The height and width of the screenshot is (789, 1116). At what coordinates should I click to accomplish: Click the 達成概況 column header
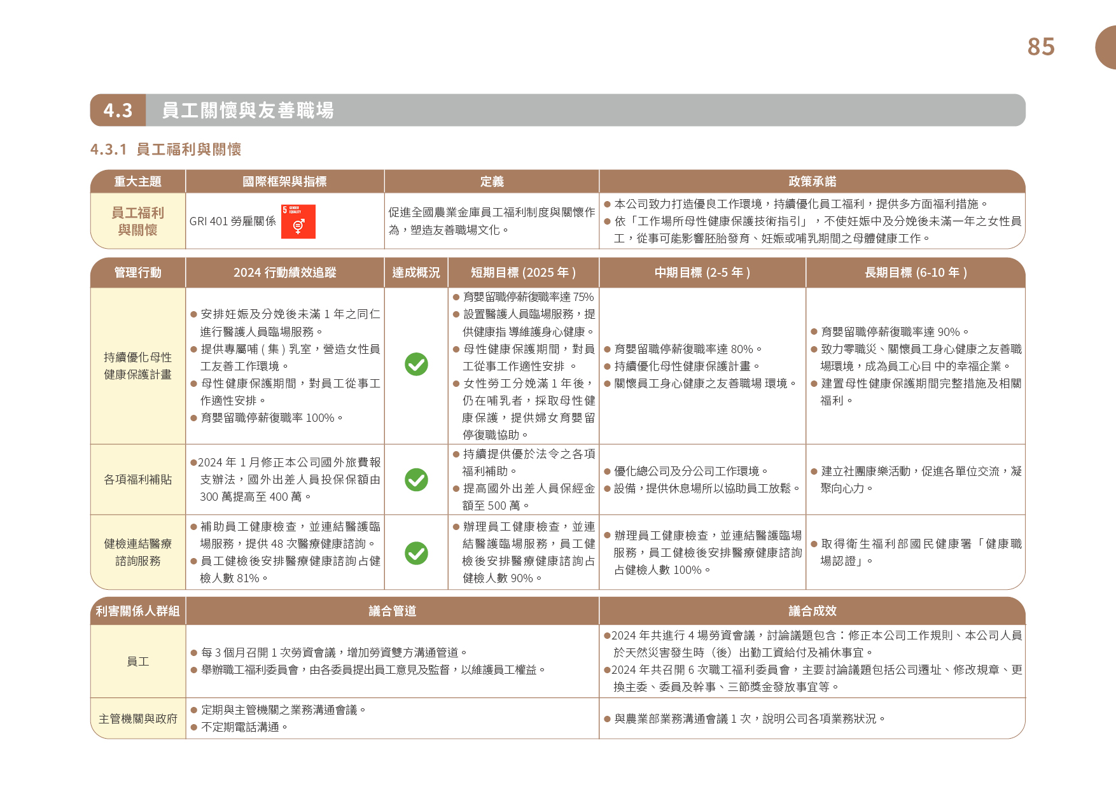pyautogui.click(x=415, y=273)
